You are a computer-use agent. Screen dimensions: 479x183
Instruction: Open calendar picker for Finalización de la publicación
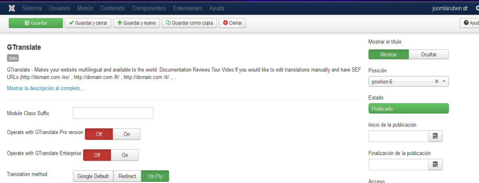point(435,165)
